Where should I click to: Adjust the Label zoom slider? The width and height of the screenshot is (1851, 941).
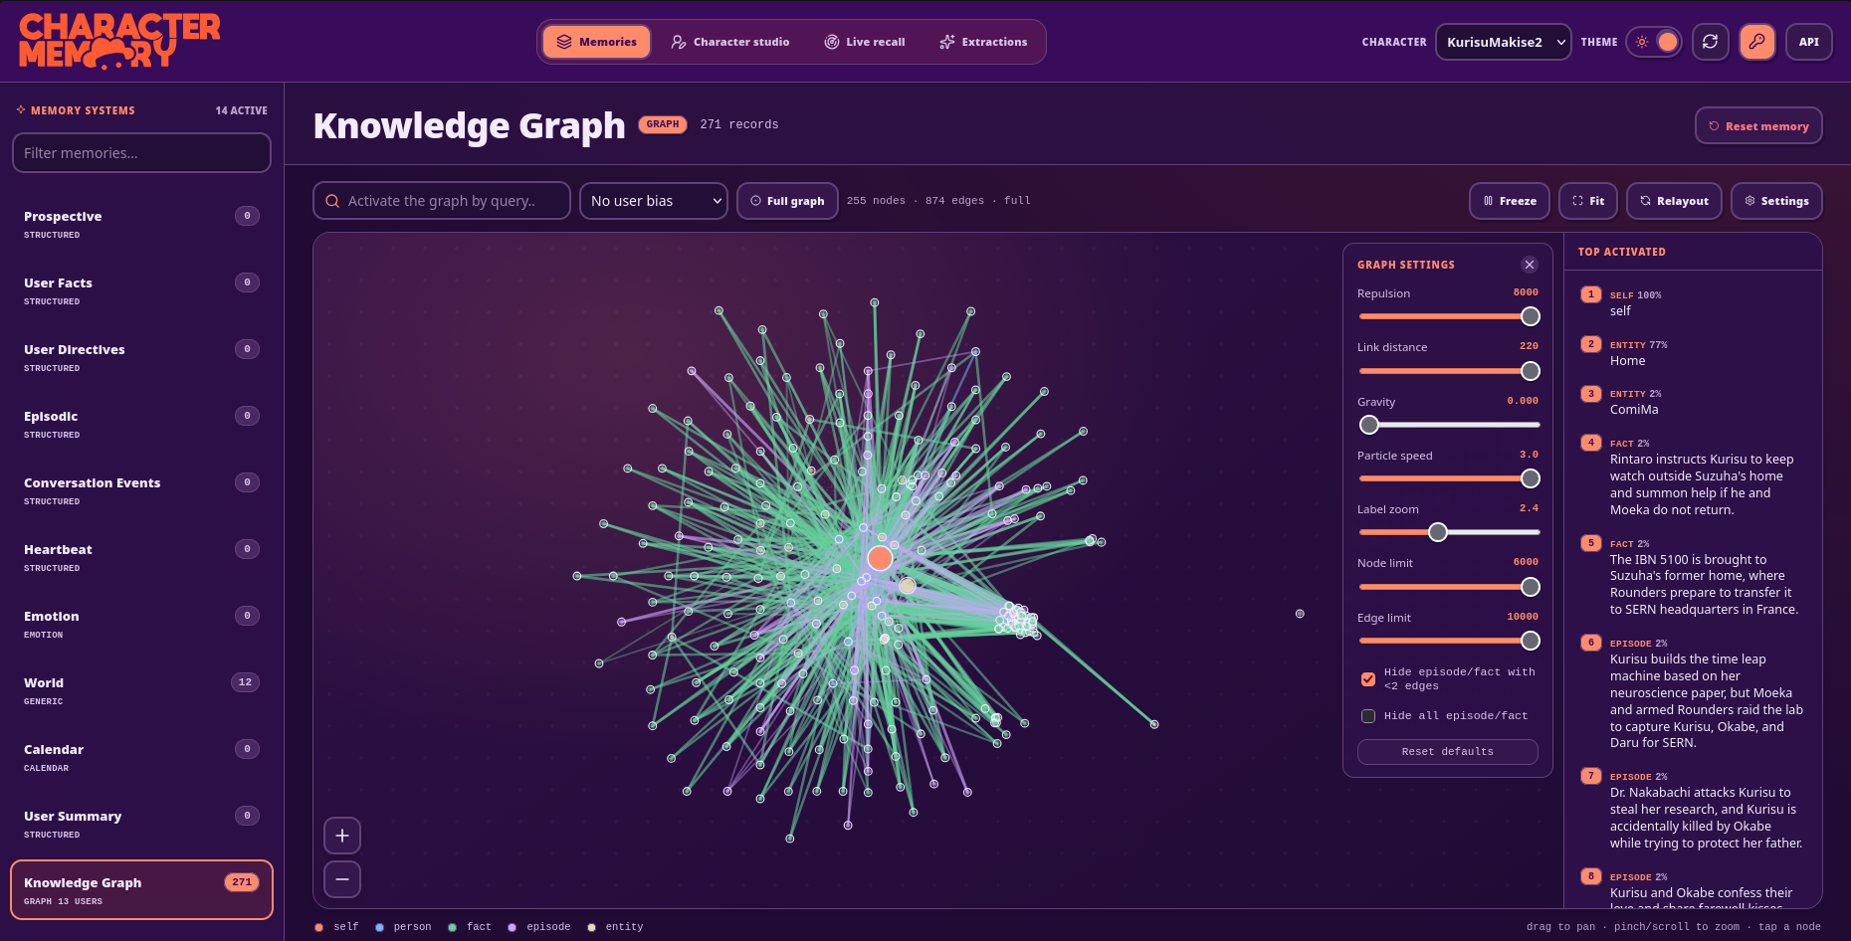1449,532
